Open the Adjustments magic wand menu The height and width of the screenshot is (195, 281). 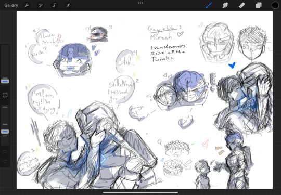[41, 5]
